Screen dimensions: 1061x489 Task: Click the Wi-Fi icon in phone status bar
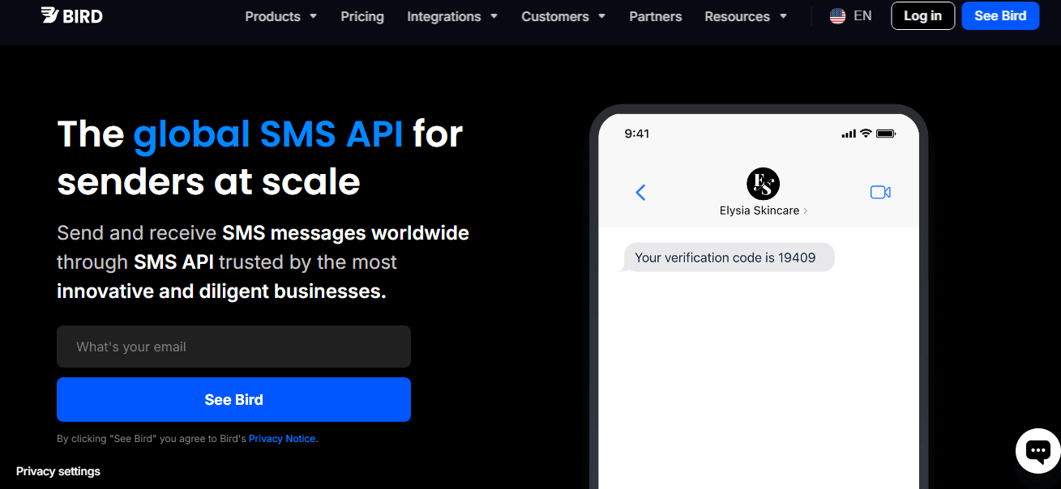[866, 134]
